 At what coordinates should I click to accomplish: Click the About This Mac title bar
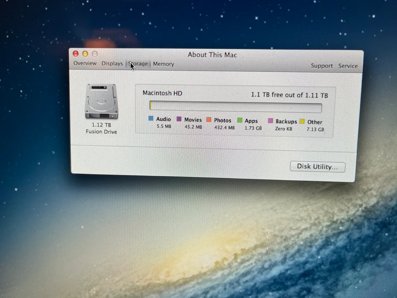212,55
